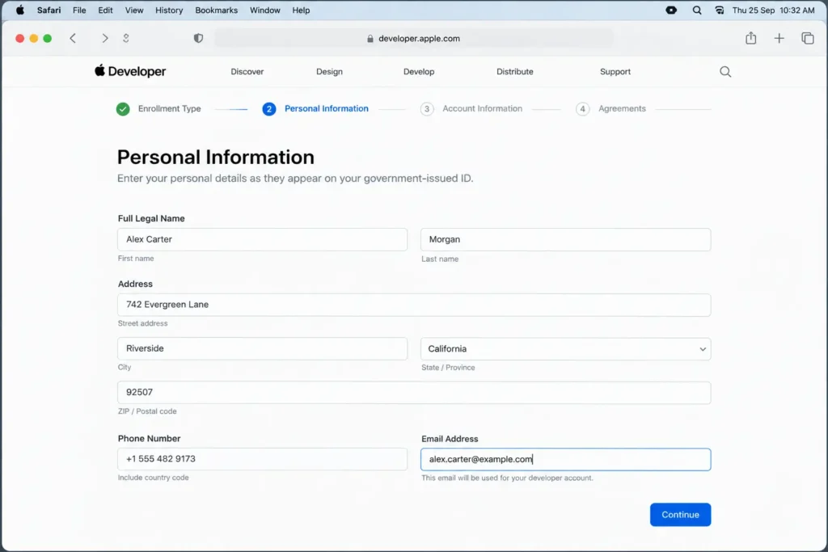Screen dimensions: 828x552
Task: Select the Agreements step label
Action: [x=622, y=109]
